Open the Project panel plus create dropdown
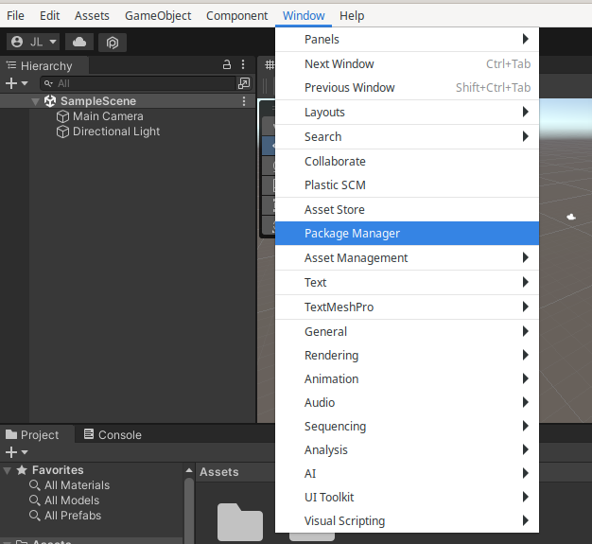 click(16, 452)
